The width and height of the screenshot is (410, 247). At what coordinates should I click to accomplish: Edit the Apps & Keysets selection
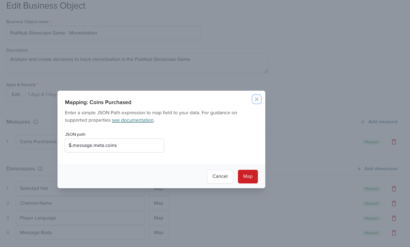coord(16,95)
